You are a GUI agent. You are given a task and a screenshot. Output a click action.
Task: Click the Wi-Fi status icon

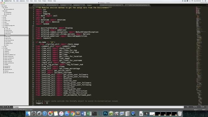[192, 1]
